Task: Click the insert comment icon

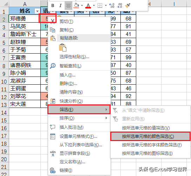Action: tap(53, 127)
